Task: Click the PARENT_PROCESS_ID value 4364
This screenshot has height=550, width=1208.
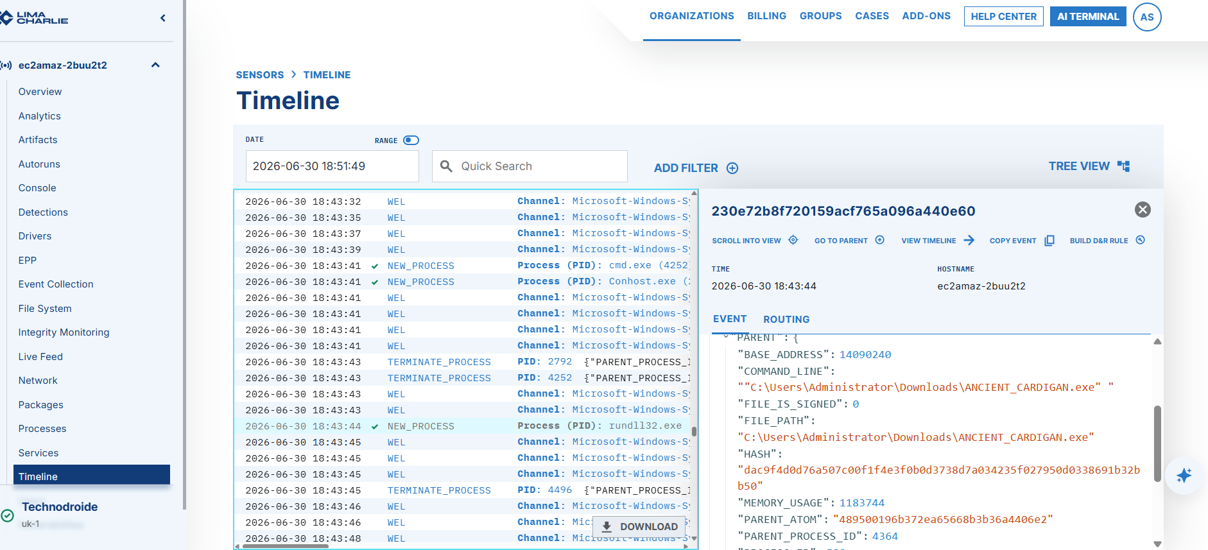Action: coord(884,537)
